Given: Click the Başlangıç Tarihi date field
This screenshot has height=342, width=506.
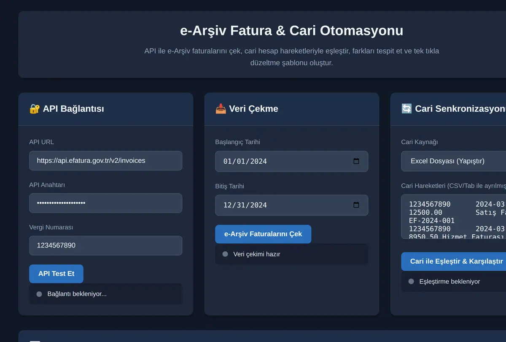Looking at the screenshot, I should (291, 162).
